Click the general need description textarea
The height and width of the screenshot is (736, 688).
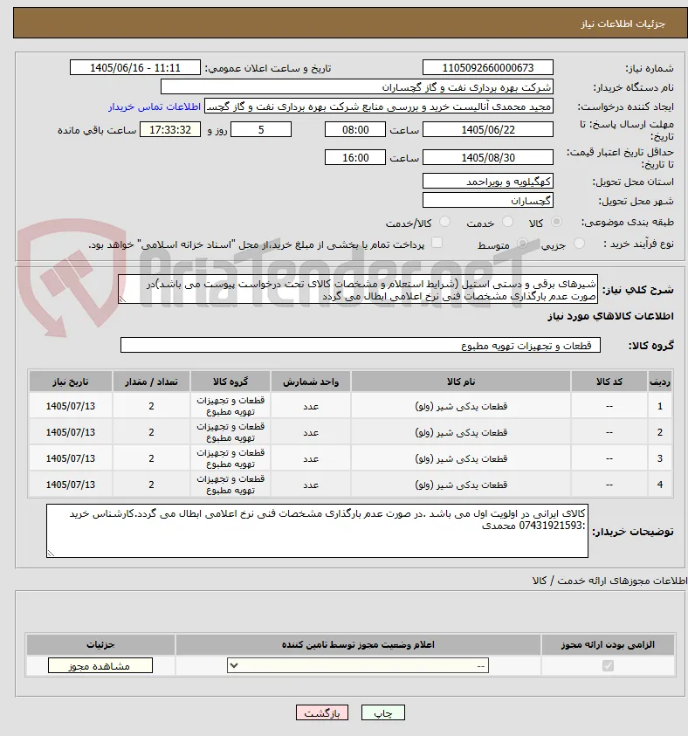click(x=358, y=289)
